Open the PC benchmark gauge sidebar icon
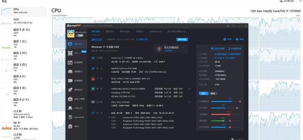Screen dimensions: 303x140 tap(70, 71)
